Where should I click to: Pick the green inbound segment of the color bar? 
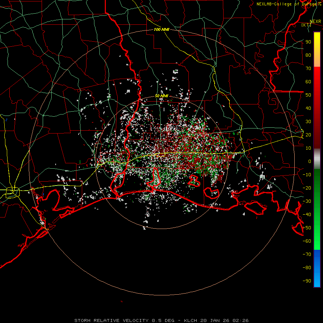317,209
